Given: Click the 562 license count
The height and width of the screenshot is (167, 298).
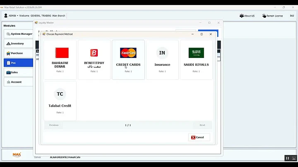Looking at the screenshot, I should [x=292, y=16].
